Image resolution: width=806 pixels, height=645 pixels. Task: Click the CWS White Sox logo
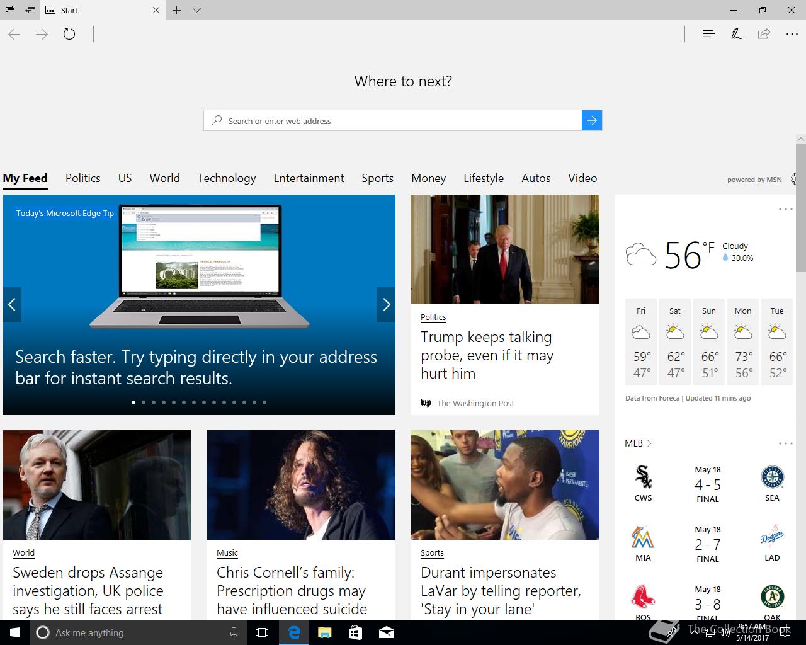pos(643,477)
